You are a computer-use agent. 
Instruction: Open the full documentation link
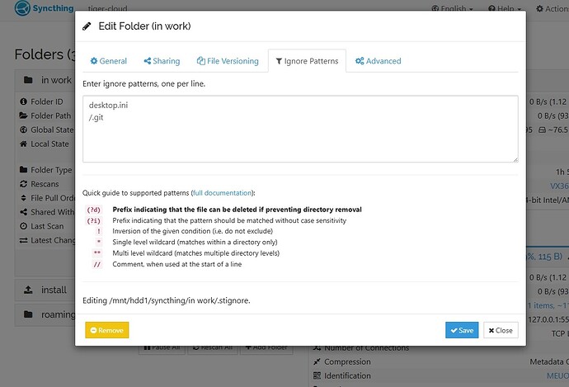click(x=223, y=193)
